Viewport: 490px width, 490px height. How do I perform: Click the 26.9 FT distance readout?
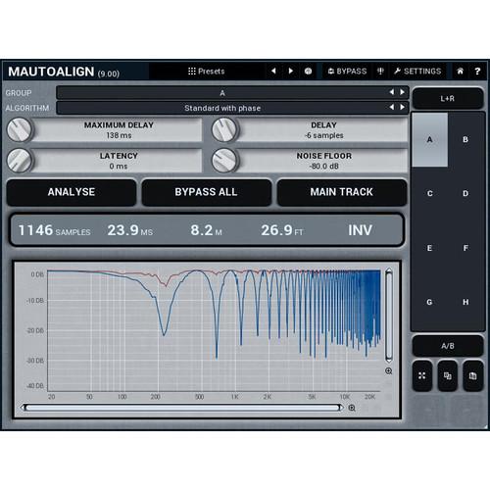click(x=282, y=230)
